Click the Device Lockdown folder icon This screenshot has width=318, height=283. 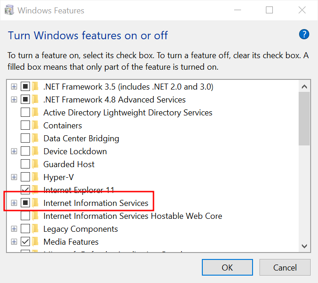tap(35, 151)
